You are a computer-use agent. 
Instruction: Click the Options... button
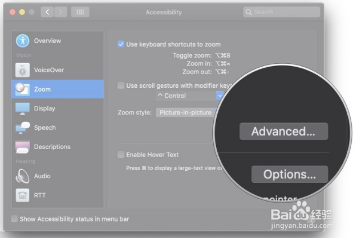290,174
